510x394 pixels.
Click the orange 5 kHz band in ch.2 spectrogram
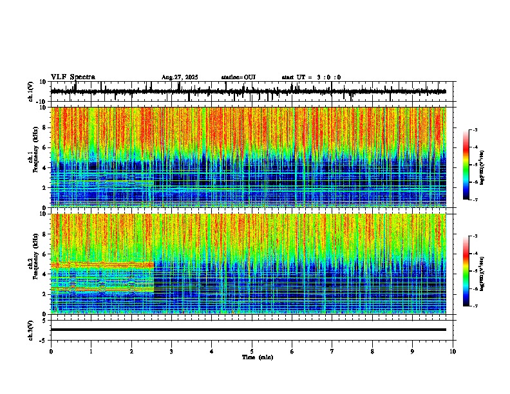point(102,265)
